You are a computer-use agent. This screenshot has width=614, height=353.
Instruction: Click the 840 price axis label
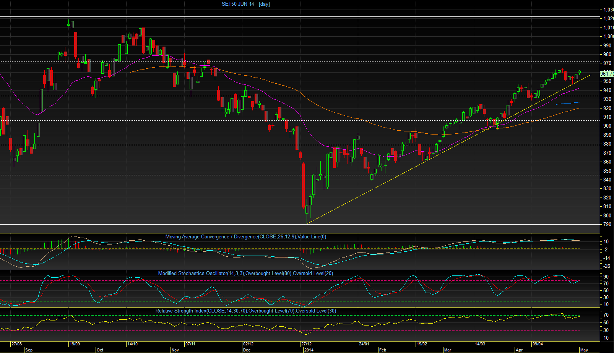coord(607,180)
